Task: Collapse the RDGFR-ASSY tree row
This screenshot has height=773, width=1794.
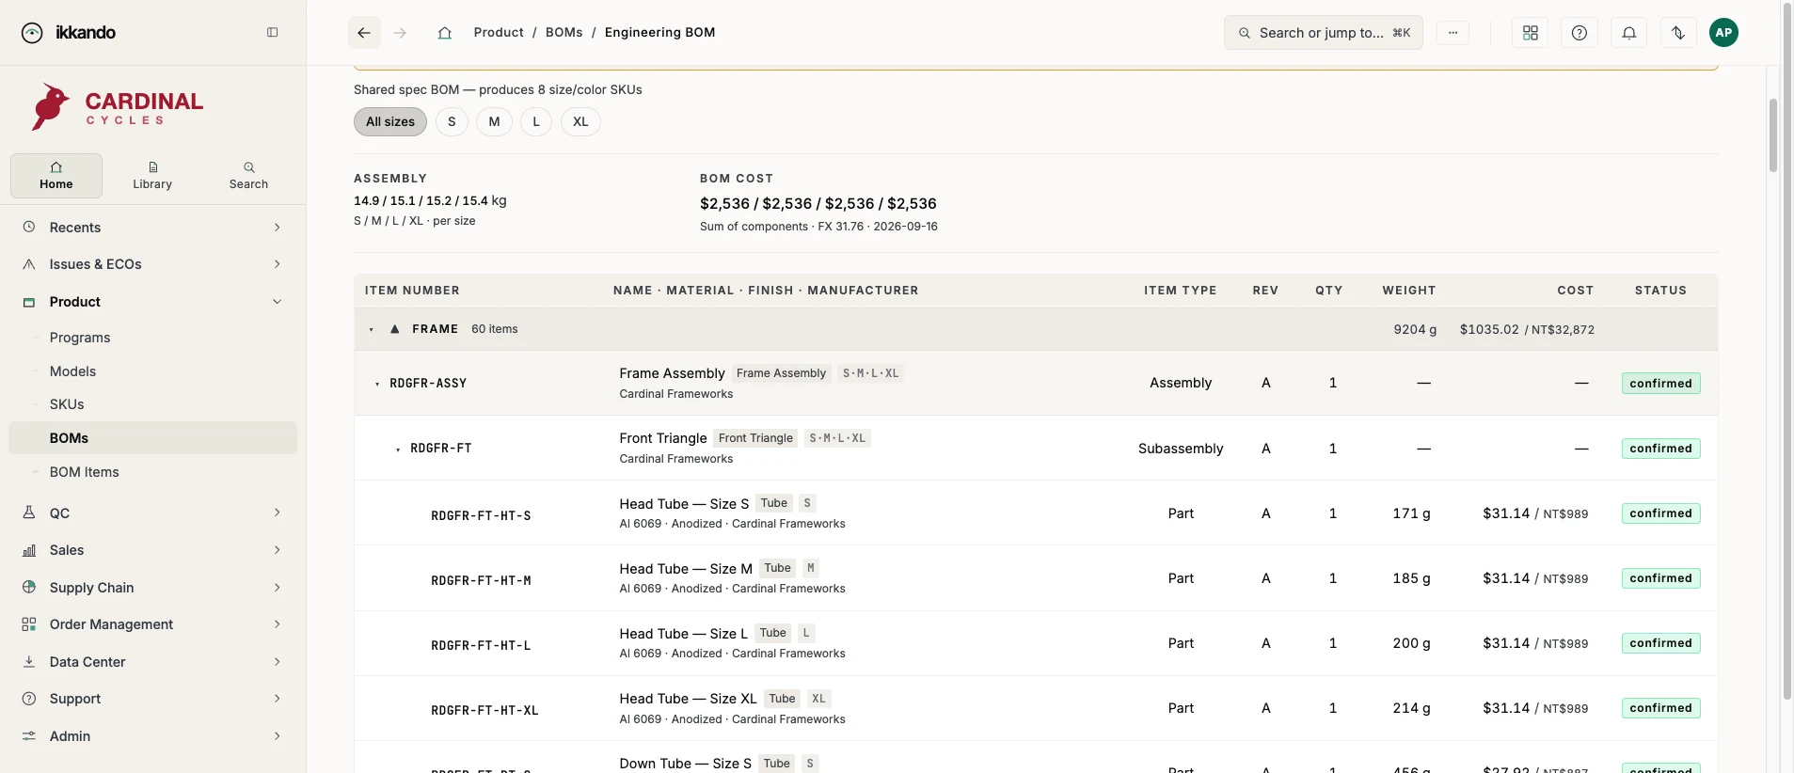Action: pos(377,384)
